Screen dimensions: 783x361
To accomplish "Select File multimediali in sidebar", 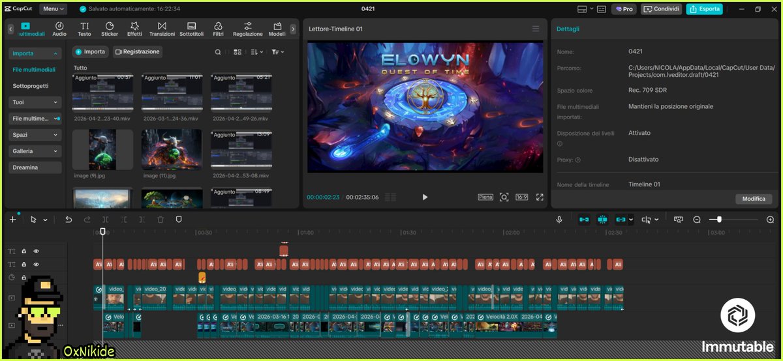I will click(x=34, y=70).
